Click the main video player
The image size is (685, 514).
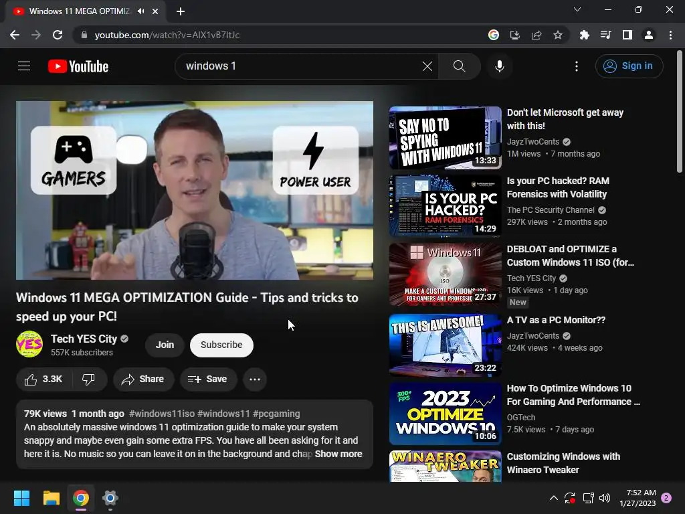click(195, 191)
